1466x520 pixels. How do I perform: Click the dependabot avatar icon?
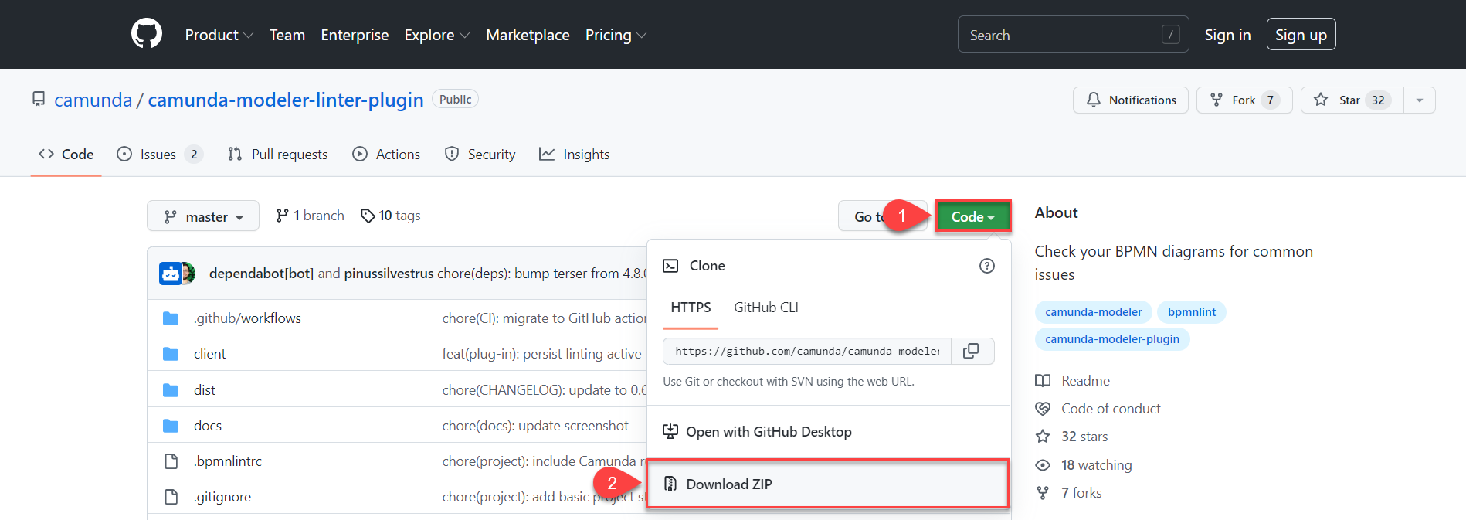coord(171,274)
